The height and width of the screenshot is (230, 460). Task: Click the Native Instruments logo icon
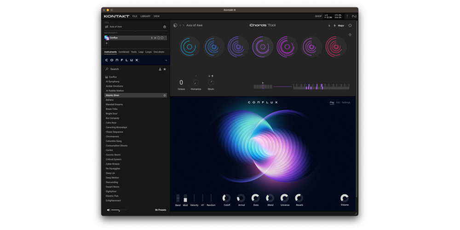click(x=354, y=17)
